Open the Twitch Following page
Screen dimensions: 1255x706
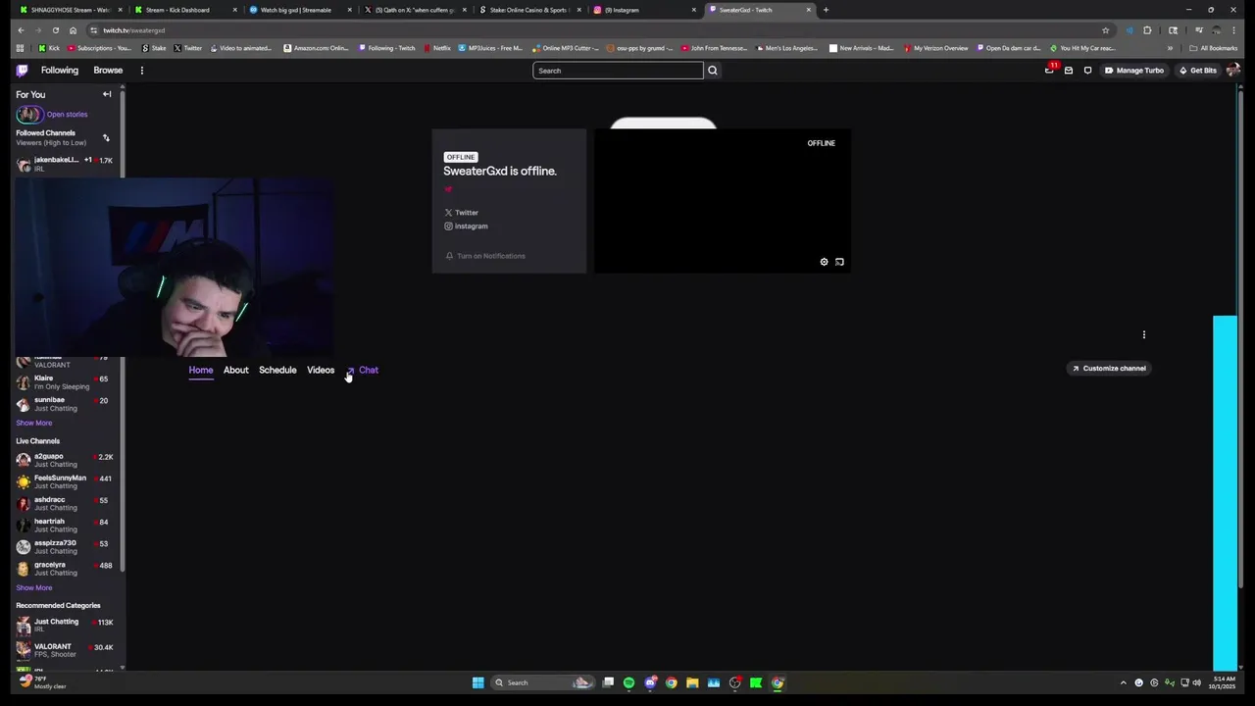[60, 71]
